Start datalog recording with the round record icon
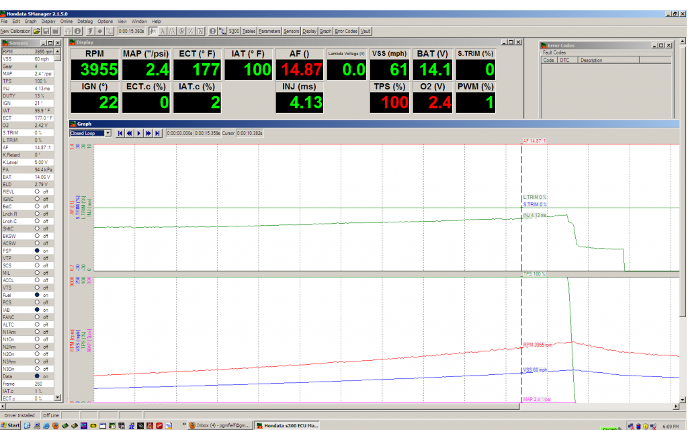The width and height of the screenshot is (688, 430). tap(99, 31)
